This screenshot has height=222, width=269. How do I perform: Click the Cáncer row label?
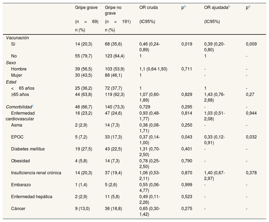click(x=18, y=208)
